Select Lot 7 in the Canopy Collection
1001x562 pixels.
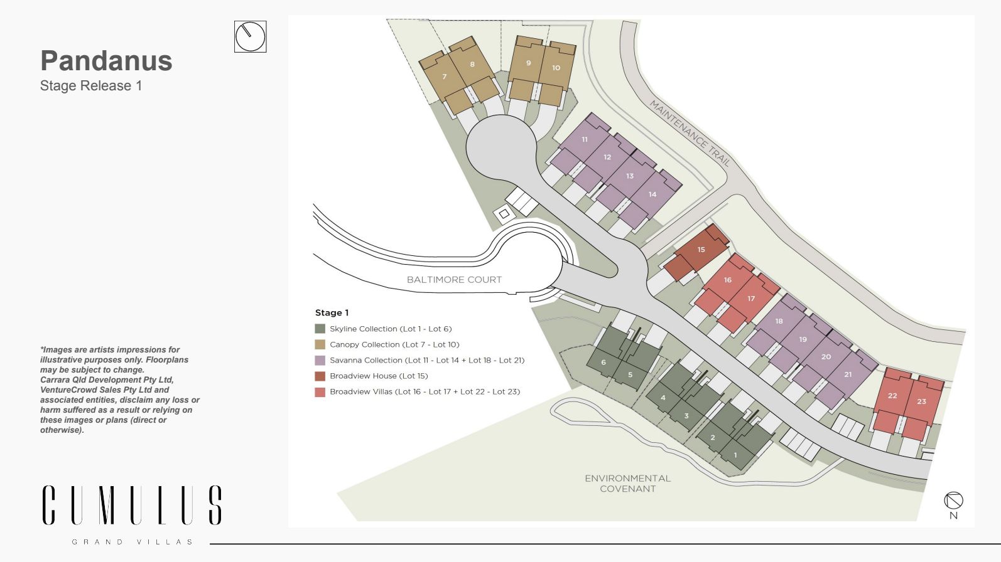tap(444, 77)
